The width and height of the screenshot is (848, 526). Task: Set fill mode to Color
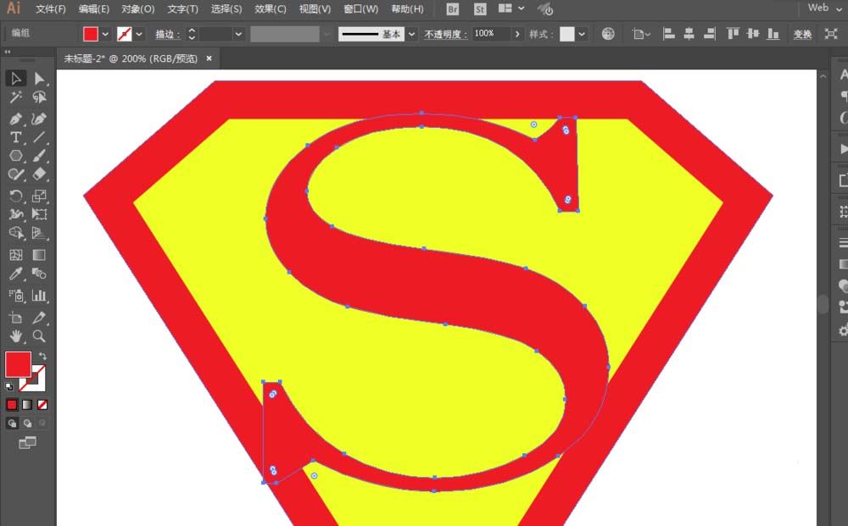(12, 405)
